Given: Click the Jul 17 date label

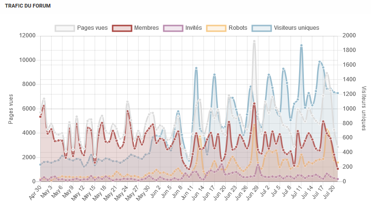Looking at the screenshot, I should [319, 192].
